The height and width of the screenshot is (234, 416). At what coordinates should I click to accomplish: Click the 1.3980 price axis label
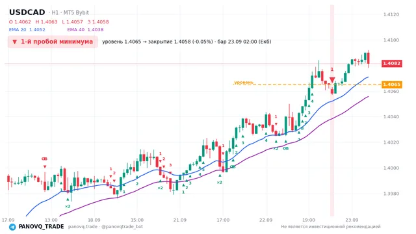click(391, 194)
